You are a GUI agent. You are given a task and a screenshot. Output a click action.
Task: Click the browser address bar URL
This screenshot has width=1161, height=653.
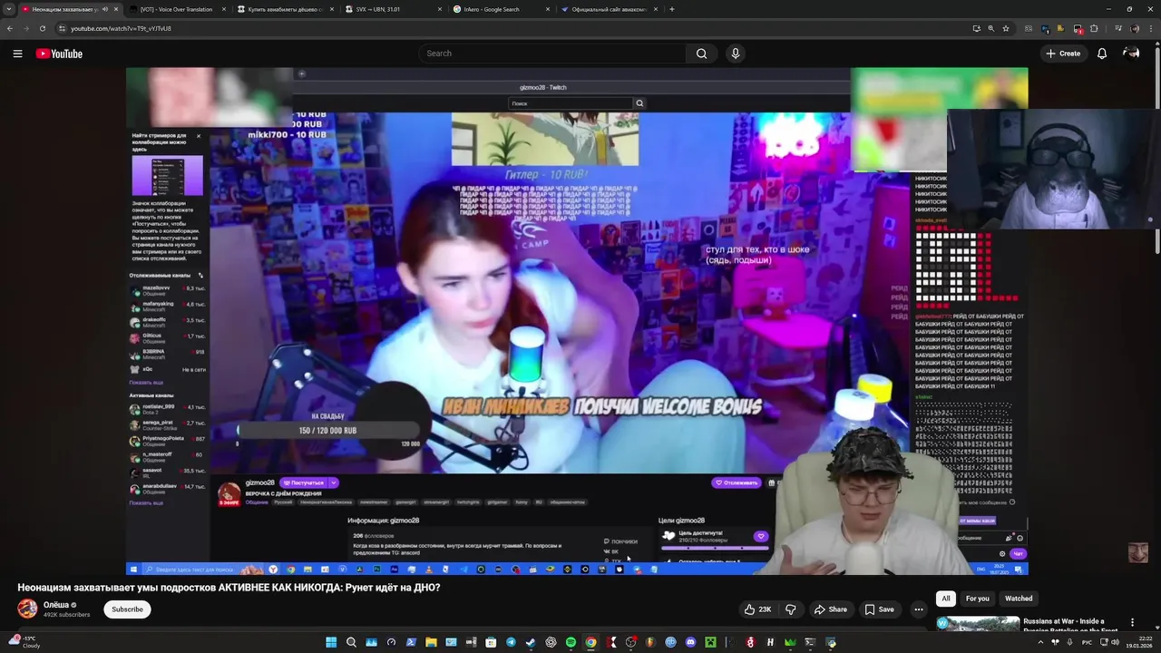(121, 28)
